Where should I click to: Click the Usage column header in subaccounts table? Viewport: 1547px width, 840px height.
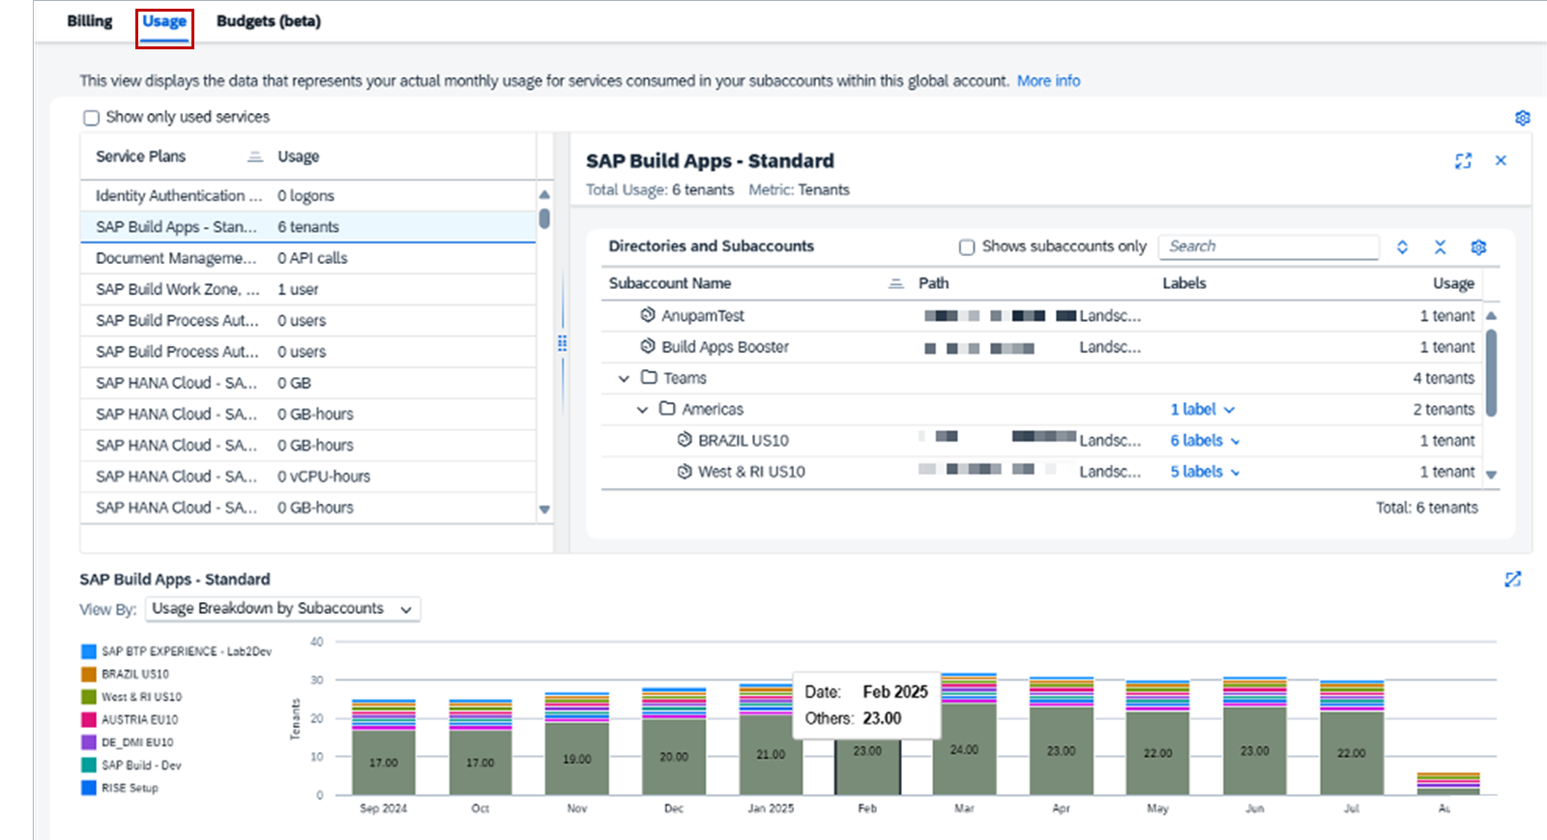click(1453, 283)
